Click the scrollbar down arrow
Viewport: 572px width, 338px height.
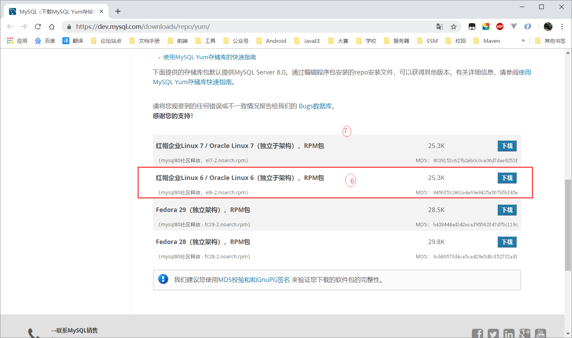point(568,334)
